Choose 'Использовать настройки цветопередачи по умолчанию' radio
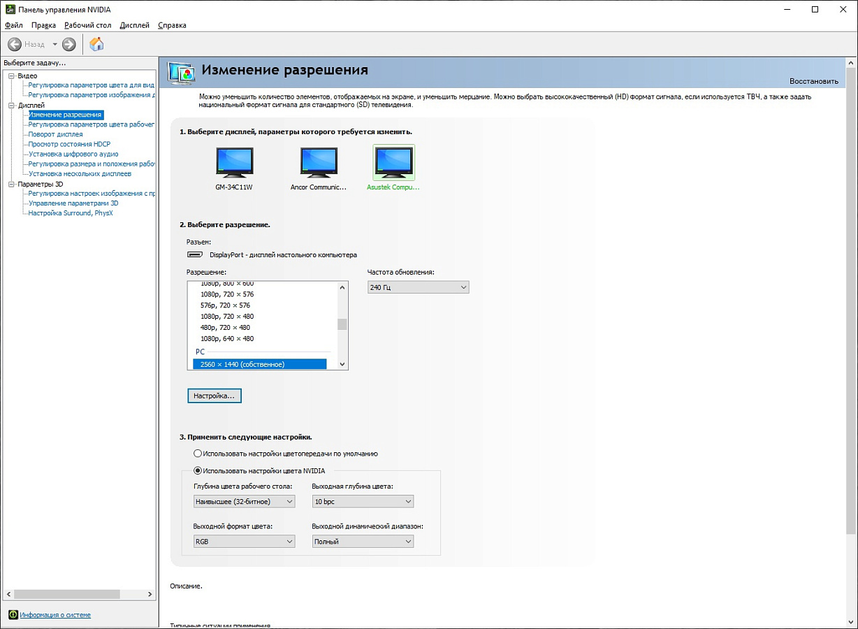Viewport: 858px width, 629px height. coord(198,454)
